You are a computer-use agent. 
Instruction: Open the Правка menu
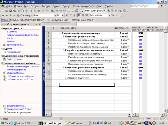18,6
